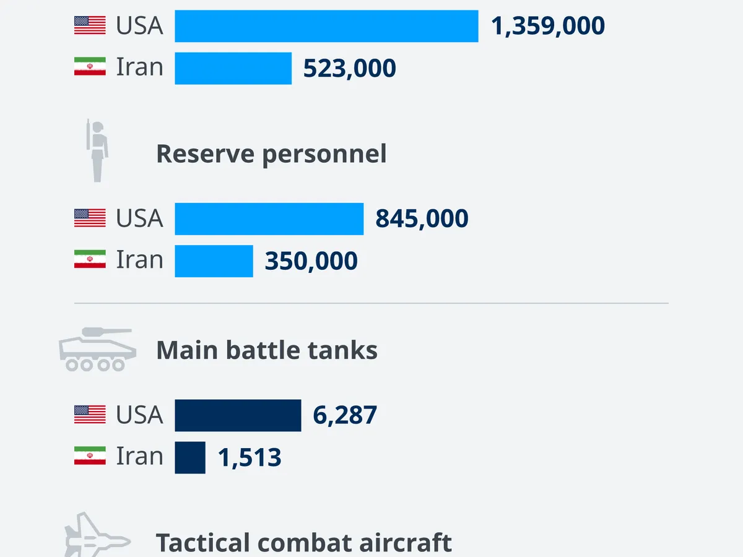Viewport: 743px width, 557px height.
Task: Select the light blue Iran bar showing 523,000
Action: pos(233,68)
